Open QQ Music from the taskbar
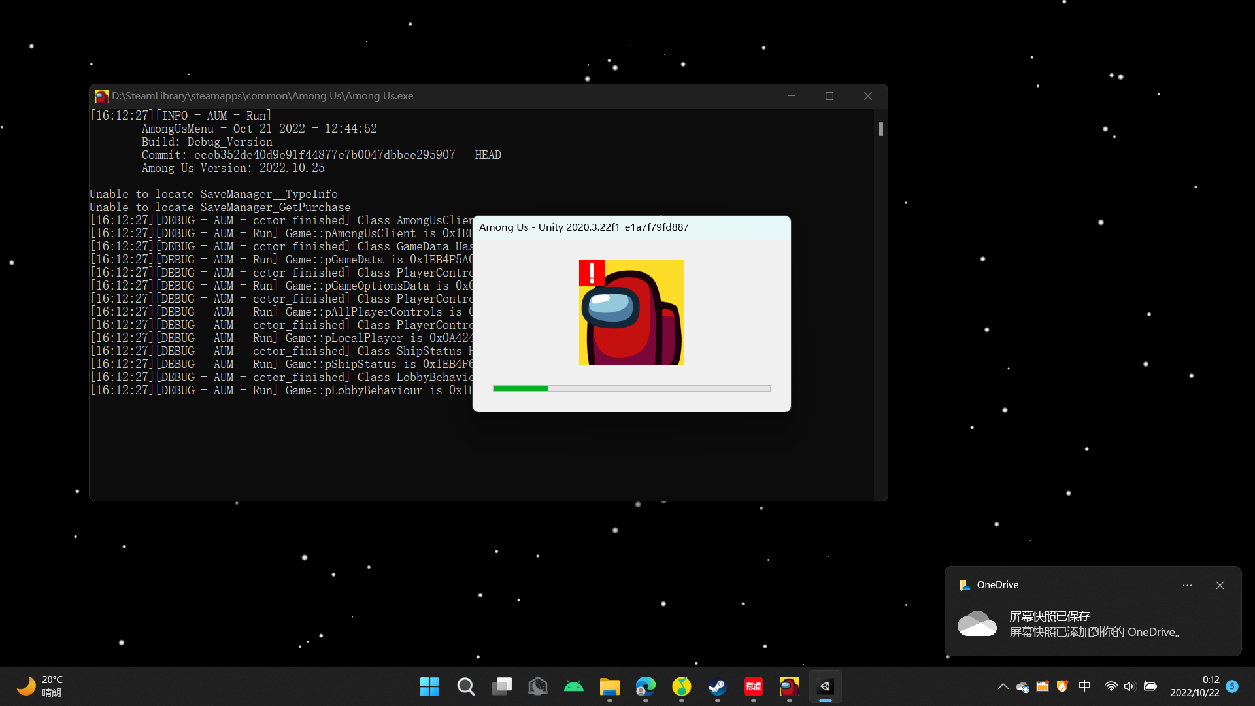 pyautogui.click(x=681, y=686)
